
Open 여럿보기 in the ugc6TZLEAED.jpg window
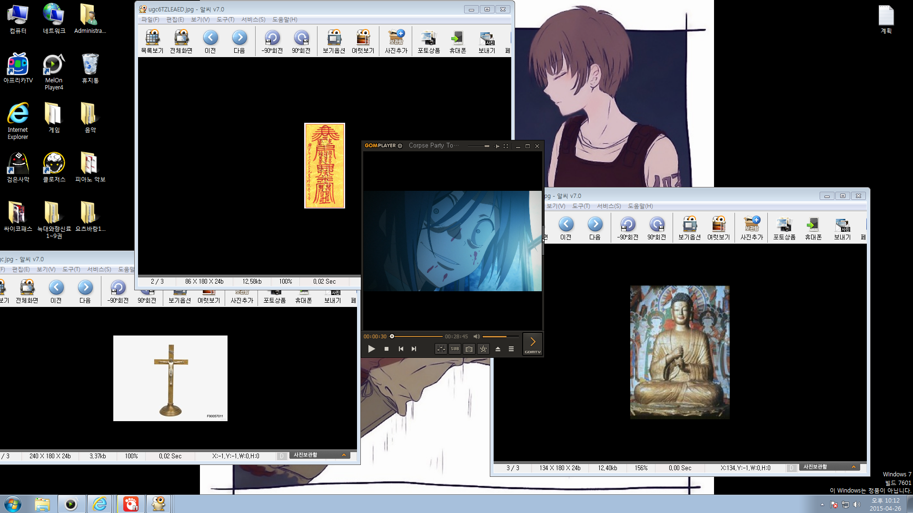click(x=363, y=41)
